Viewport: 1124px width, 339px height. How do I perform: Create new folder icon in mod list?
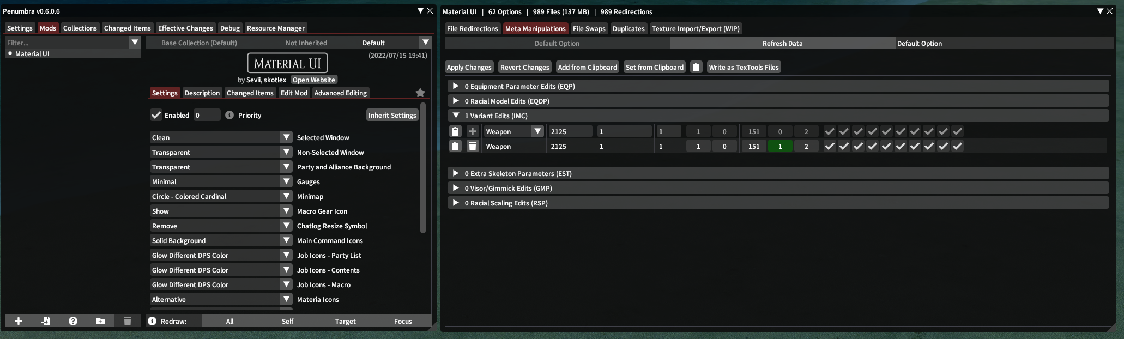100,321
